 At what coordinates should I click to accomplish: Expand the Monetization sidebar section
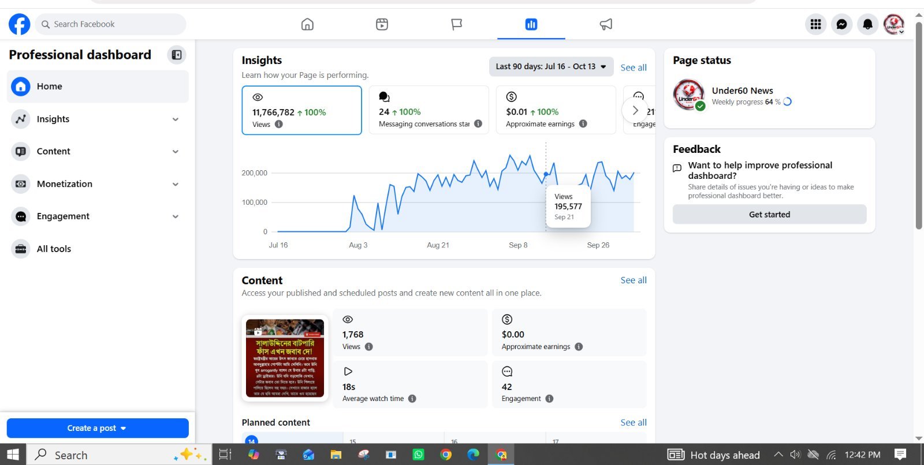pos(98,184)
